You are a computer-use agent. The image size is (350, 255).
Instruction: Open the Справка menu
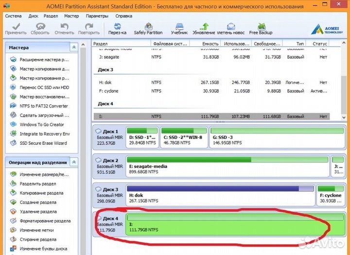click(124, 16)
